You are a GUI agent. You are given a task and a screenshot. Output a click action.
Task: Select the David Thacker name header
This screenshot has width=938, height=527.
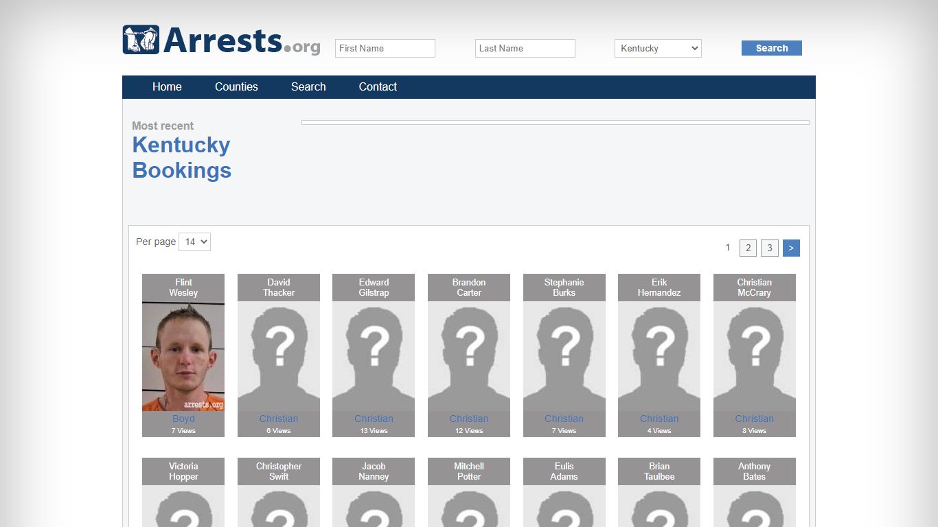coord(279,288)
